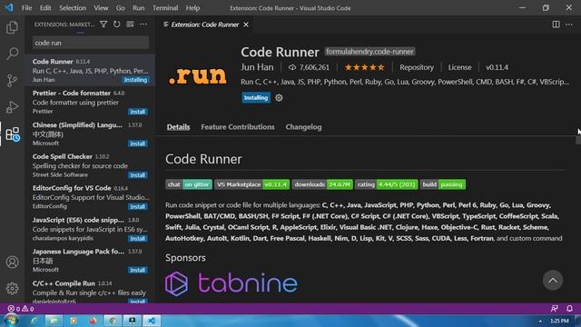Switch to the Details tab
Screen dimensions: 581x327
178,127
